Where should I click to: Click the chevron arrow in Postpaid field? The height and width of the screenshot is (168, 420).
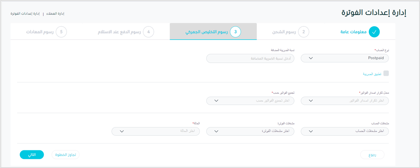(x=311, y=58)
